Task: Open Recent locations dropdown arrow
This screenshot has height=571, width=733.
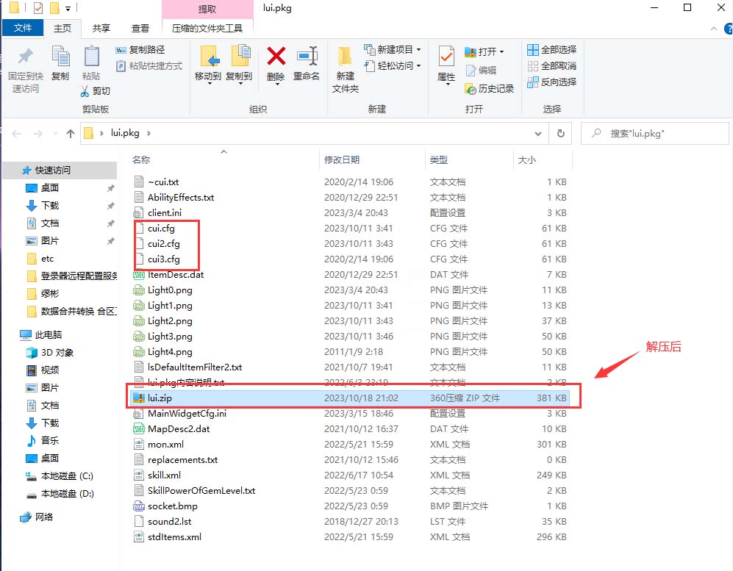Action: pos(55,134)
